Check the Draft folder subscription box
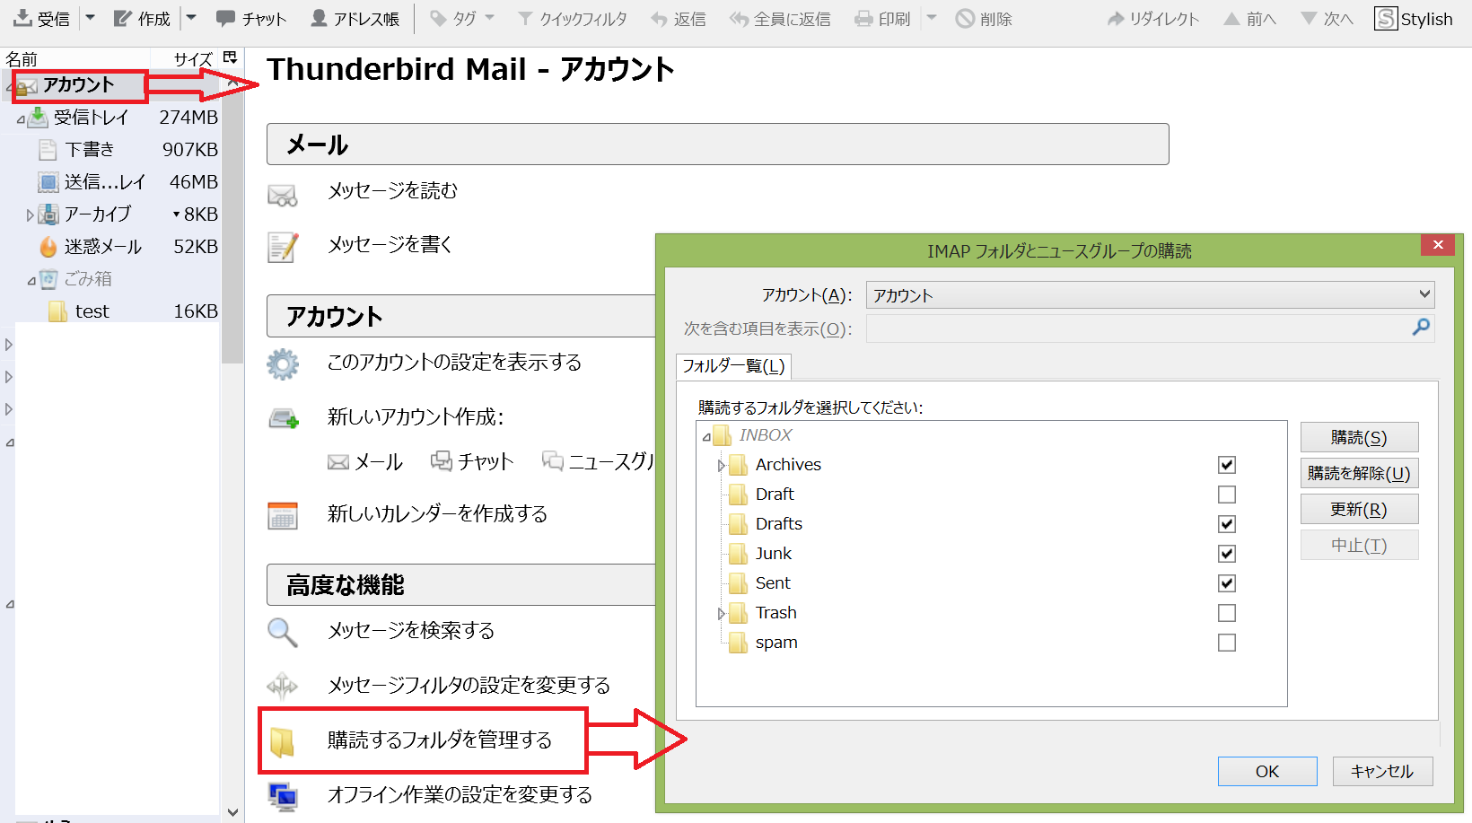Image resolution: width=1472 pixels, height=823 pixels. coord(1226,495)
